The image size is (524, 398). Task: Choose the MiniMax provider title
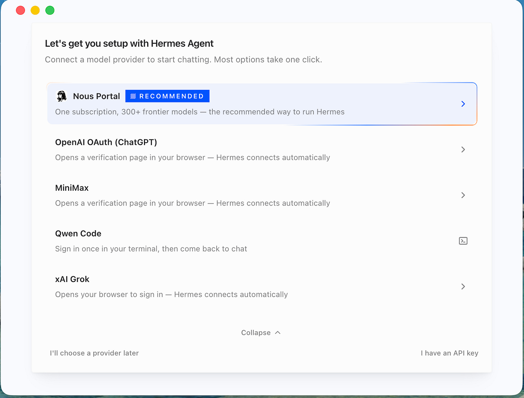click(72, 188)
